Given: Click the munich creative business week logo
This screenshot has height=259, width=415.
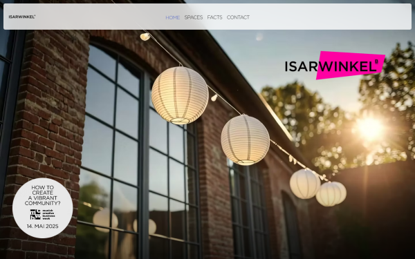Looking at the screenshot, I should point(43,214).
